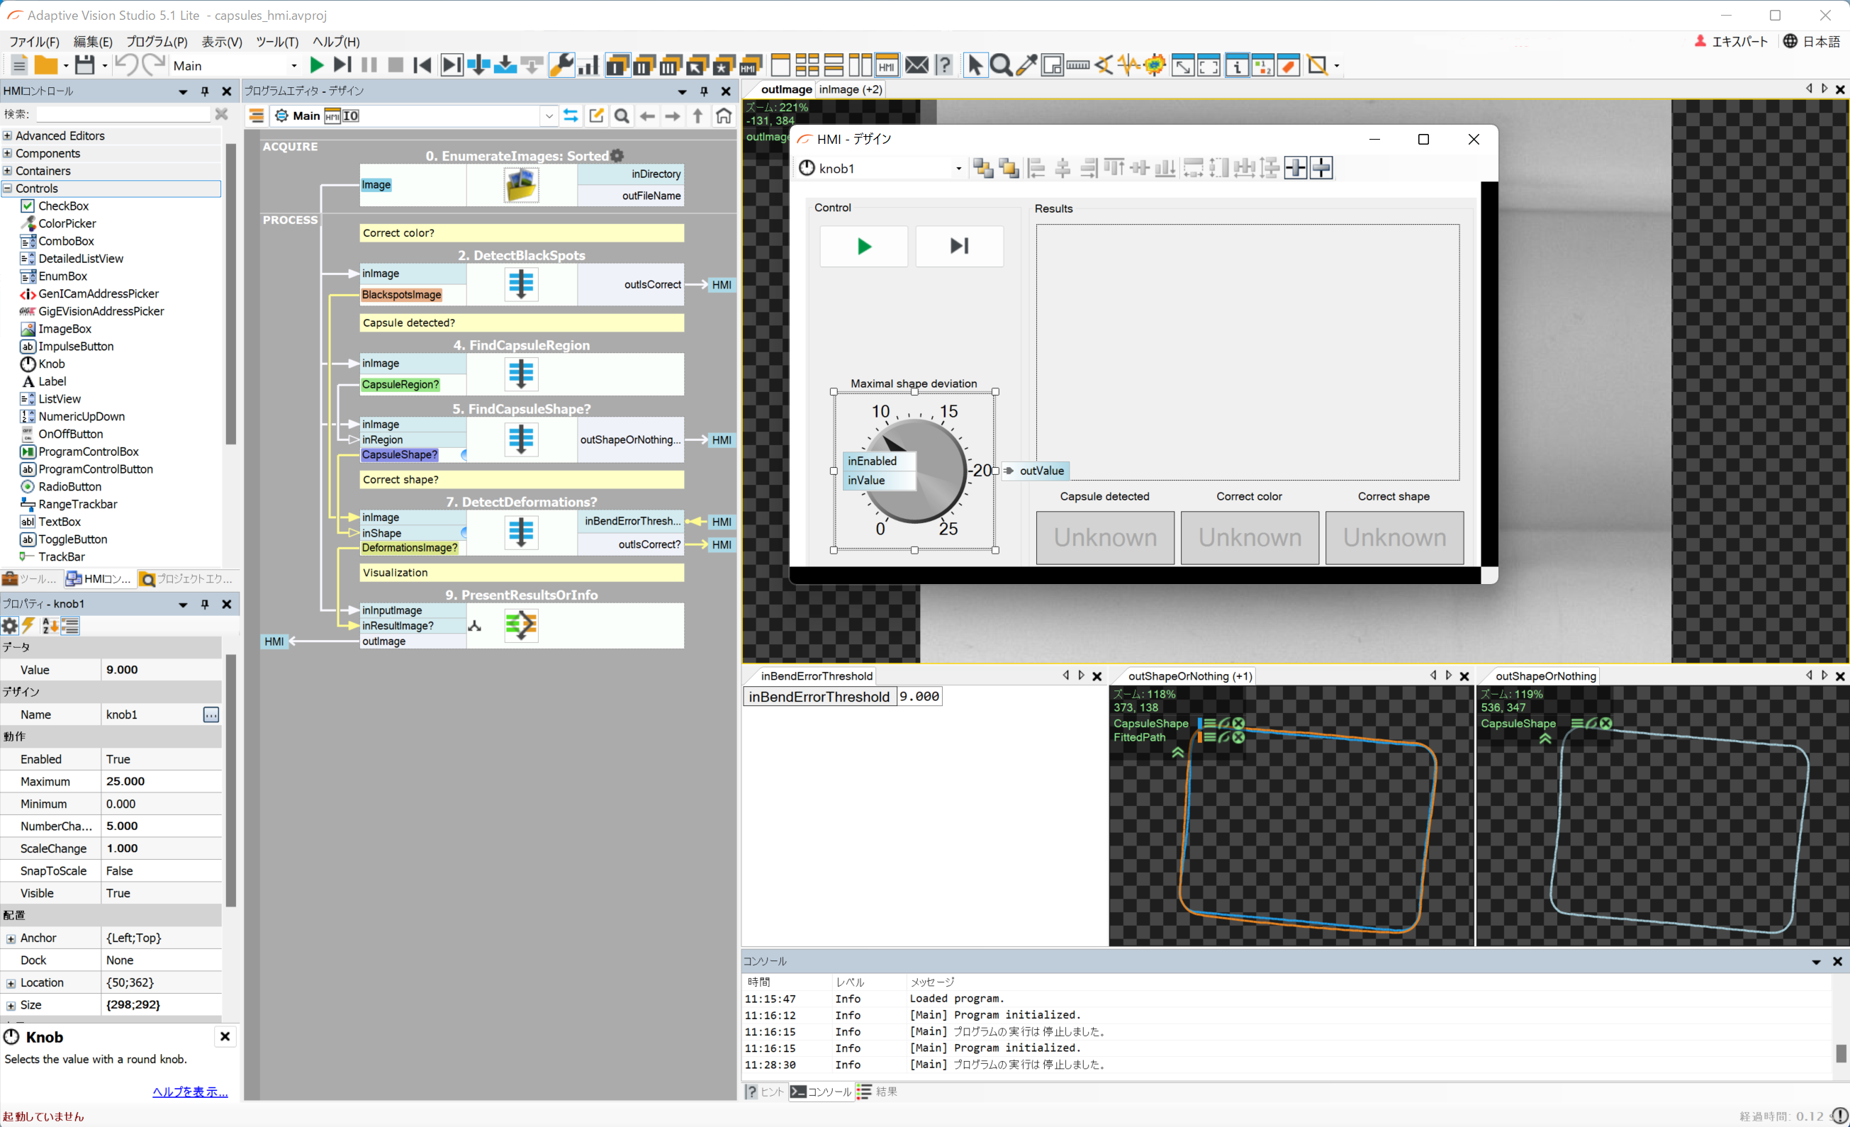Switch to the 結果 tab at bottom
The width and height of the screenshot is (1850, 1127).
pyautogui.click(x=878, y=1092)
